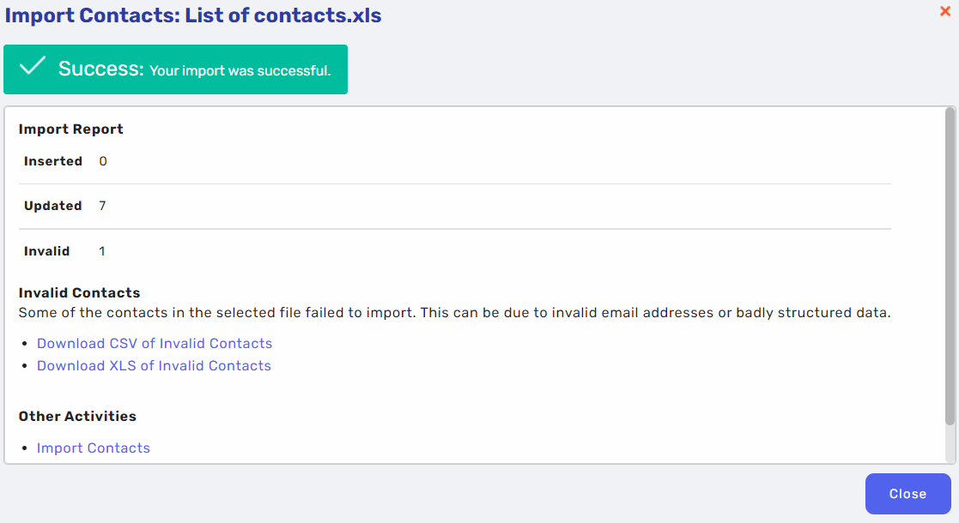The width and height of the screenshot is (959, 523).
Task: Close the import dialog with the orange X
Action: click(x=945, y=11)
